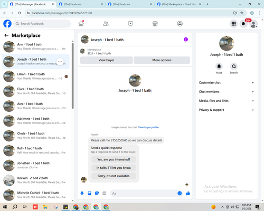The width and height of the screenshot is (264, 211).
Task: Click the back arrow next to Marketplace
Action: (6, 35)
